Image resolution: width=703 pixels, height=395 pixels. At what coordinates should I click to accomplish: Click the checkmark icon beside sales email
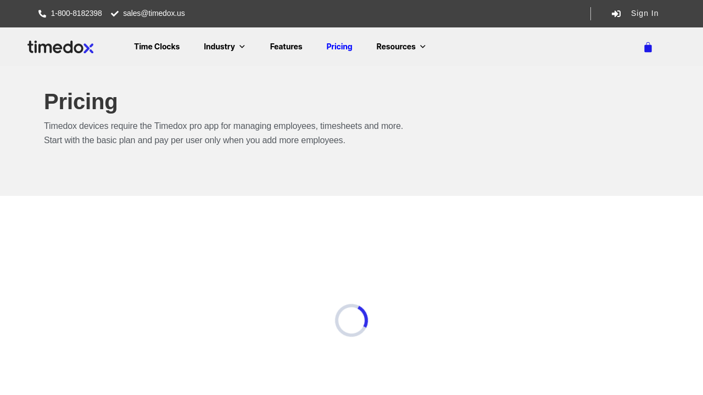pyautogui.click(x=115, y=14)
